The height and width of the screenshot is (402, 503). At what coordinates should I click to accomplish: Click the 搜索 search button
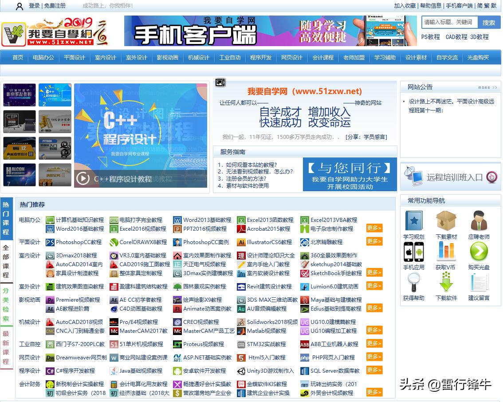point(489,23)
